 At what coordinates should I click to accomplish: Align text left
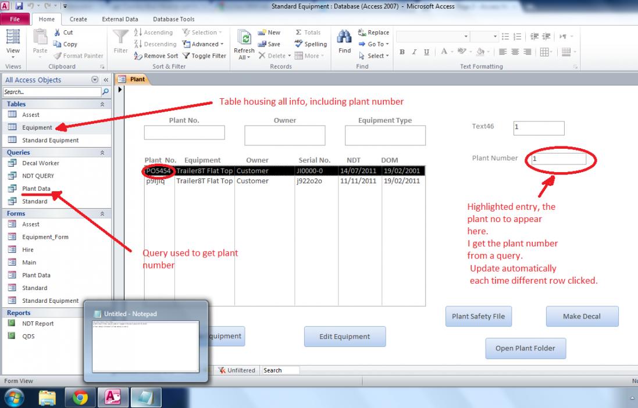[x=502, y=52]
